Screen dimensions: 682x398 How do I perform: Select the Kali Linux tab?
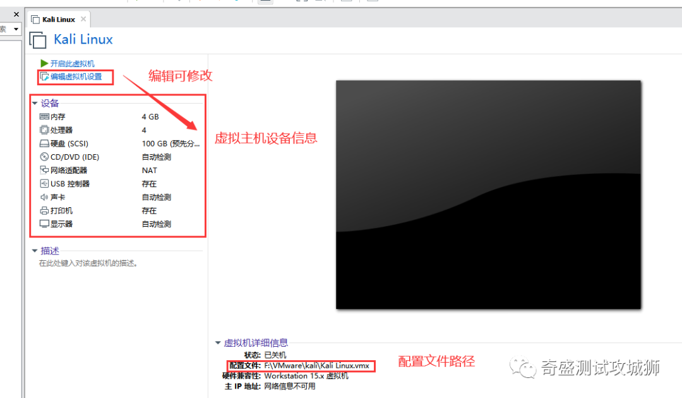(x=59, y=20)
